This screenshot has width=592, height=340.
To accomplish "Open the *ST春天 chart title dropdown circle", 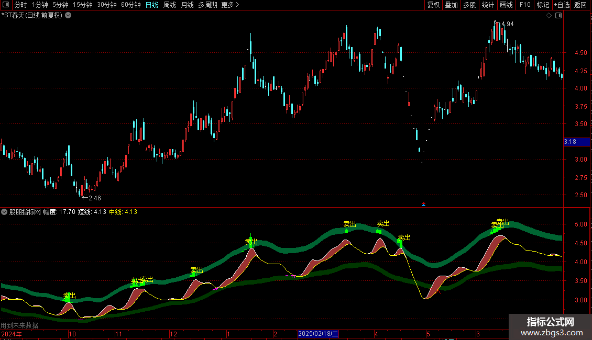I will click(68, 16).
